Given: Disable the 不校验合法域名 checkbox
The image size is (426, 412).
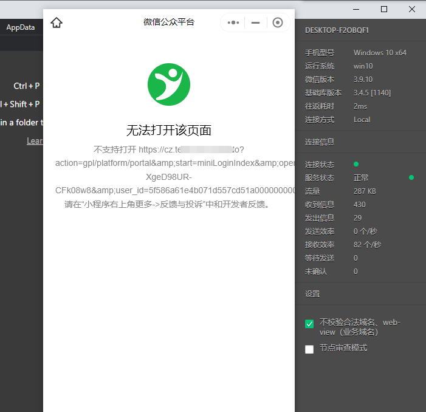Looking at the screenshot, I should pos(309,324).
